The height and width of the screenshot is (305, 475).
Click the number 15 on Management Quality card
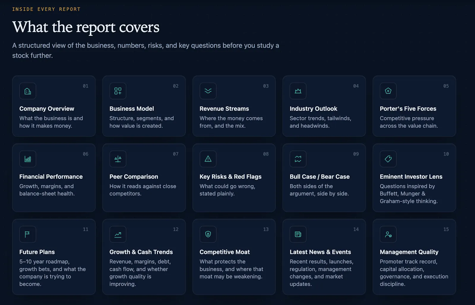pyautogui.click(x=446, y=229)
